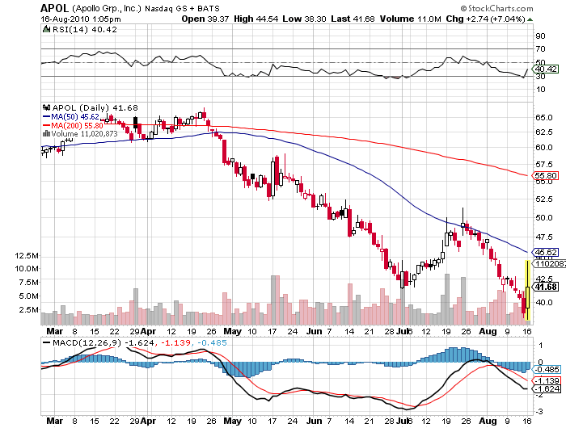Image resolution: width=566 pixels, height=428 pixels.
Task: Click the Volume 11,020,873 legend entry
Action: pyautogui.click(x=84, y=134)
